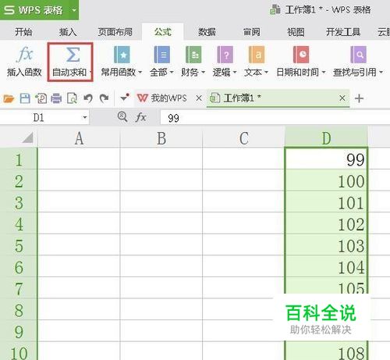This screenshot has width=390, height=360.
Task: Click cell containing 100
Action: click(326, 180)
